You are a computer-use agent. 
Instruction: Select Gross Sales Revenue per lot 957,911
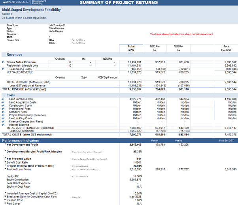(160, 62)
